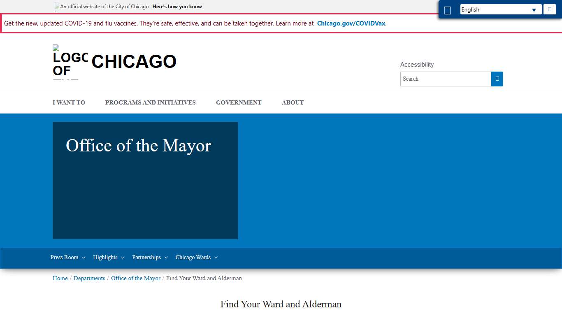Screen dimensions: 562x316
Task: Follow the Chicago.gov/COVIDVax link
Action: click(351, 23)
